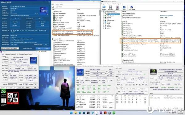
Task: Click Save Report icon in HWiNFO
Action: [x=111, y=8]
